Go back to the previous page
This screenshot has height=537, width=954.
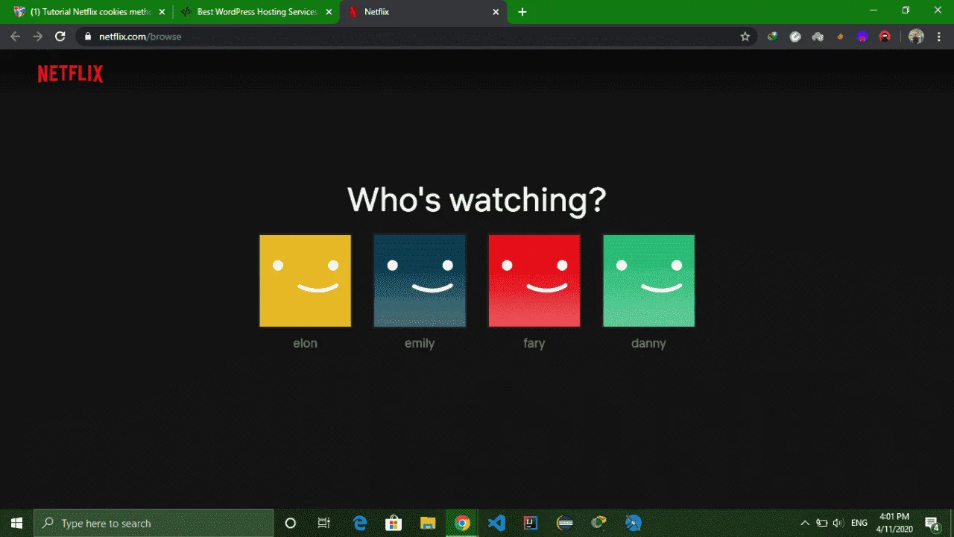pyautogui.click(x=16, y=37)
